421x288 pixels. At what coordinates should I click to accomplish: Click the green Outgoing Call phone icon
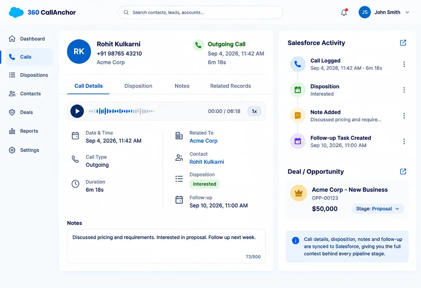(198, 45)
